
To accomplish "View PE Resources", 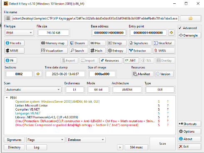I will click(111, 60).
